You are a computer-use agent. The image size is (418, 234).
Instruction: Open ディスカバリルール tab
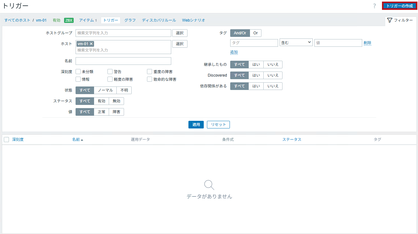tap(159, 20)
